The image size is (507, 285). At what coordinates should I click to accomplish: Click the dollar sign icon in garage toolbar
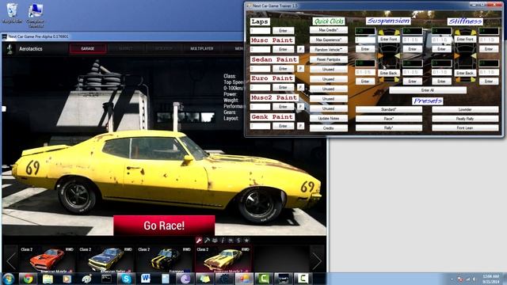click(238, 240)
